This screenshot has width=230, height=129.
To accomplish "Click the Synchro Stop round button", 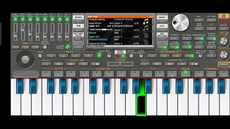I will coord(109,56).
